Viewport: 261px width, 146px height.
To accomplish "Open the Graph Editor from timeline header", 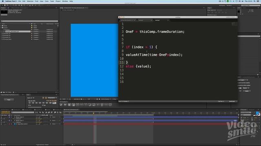I will [x=60, y=112].
